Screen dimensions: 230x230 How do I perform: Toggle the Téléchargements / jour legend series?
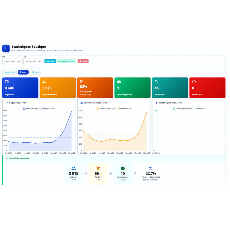tap(182, 109)
